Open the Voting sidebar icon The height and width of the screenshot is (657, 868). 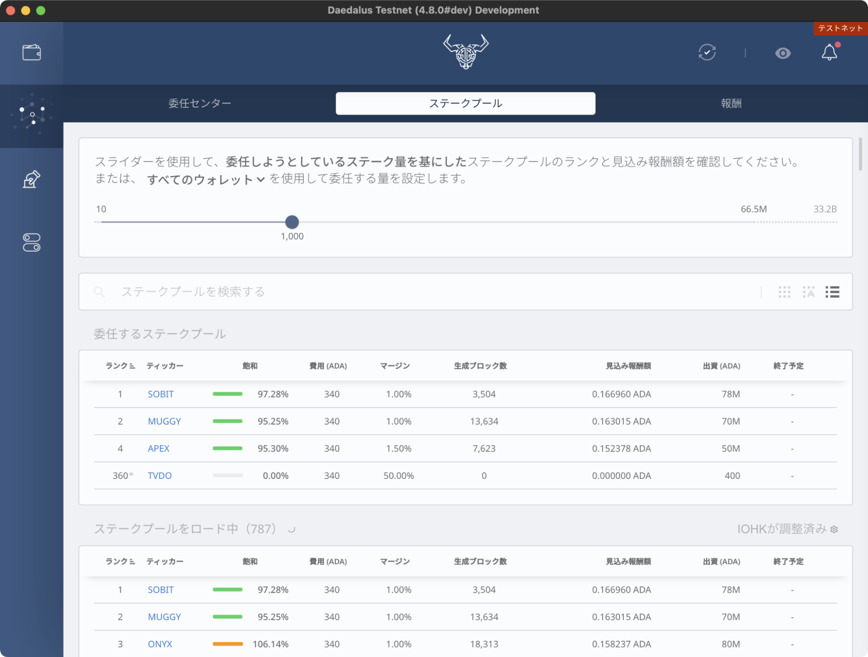pyautogui.click(x=32, y=179)
